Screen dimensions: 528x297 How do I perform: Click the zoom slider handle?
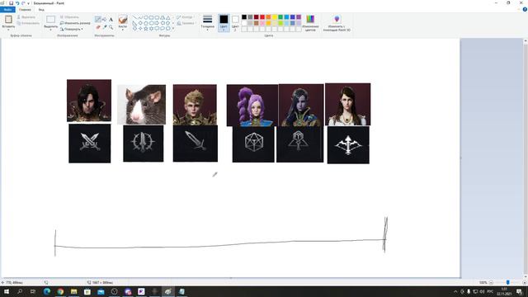(508, 282)
